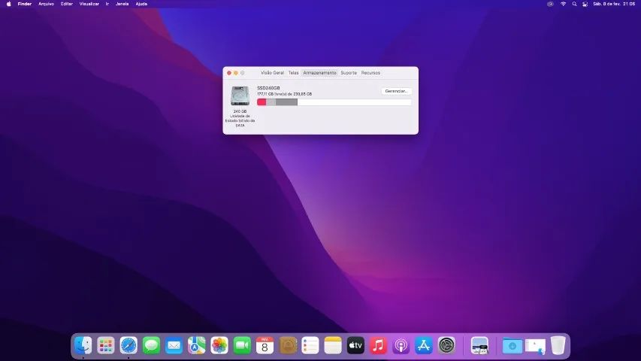
Task: Switch to the Visão Geral tab
Action: point(272,73)
